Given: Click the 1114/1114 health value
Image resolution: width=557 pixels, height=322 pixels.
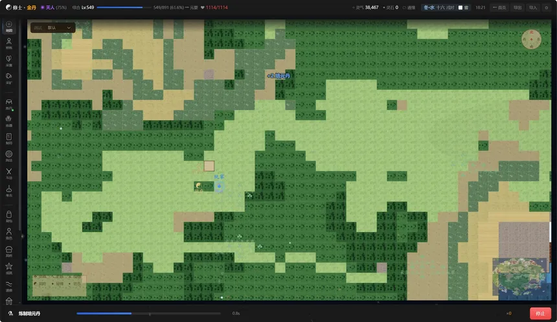Looking at the screenshot, I should (x=217, y=8).
